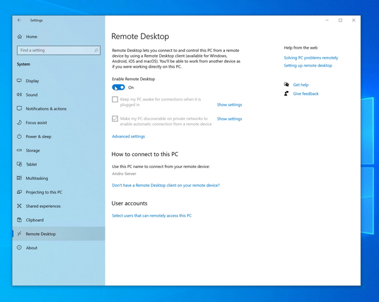This screenshot has height=302, width=379.
Task: Open Solving PC problems remotely link
Action: click(x=311, y=57)
